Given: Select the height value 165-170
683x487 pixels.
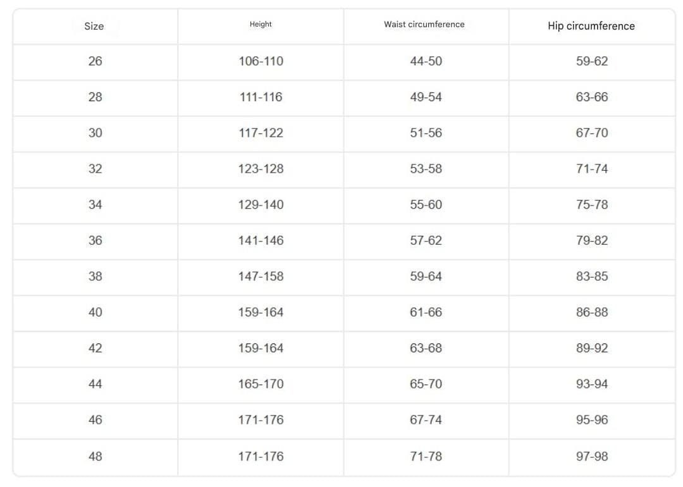Looking at the screenshot, I should pos(261,384).
